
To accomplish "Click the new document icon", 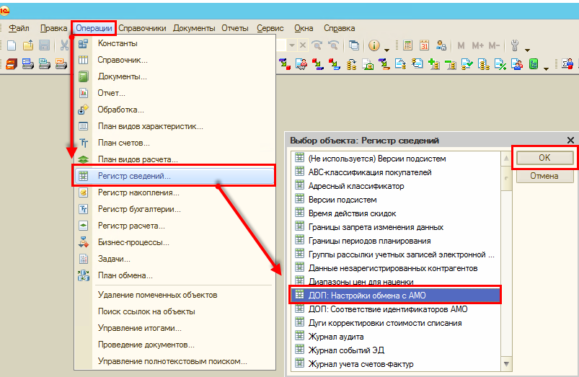I will pos(12,45).
